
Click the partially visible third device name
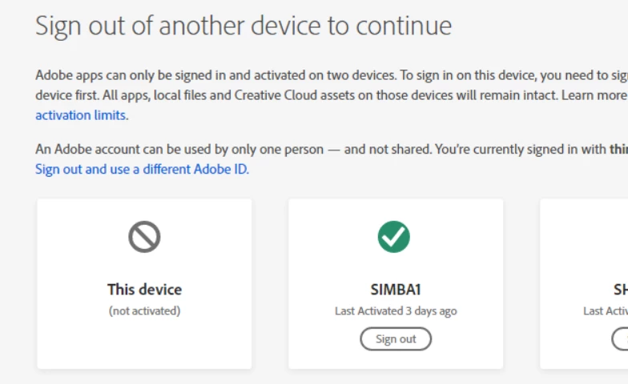pyautogui.click(x=620, y=290)
